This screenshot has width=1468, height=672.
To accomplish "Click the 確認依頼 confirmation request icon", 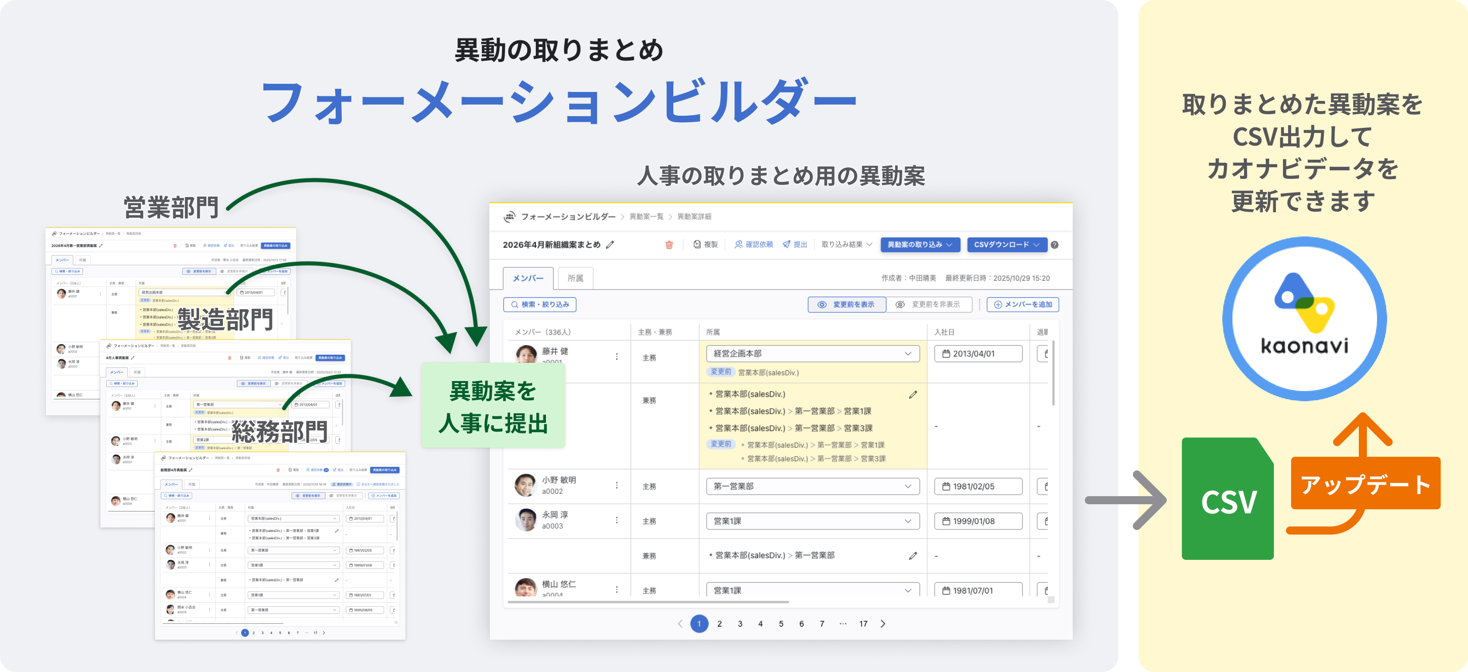I will pos(740,245).
